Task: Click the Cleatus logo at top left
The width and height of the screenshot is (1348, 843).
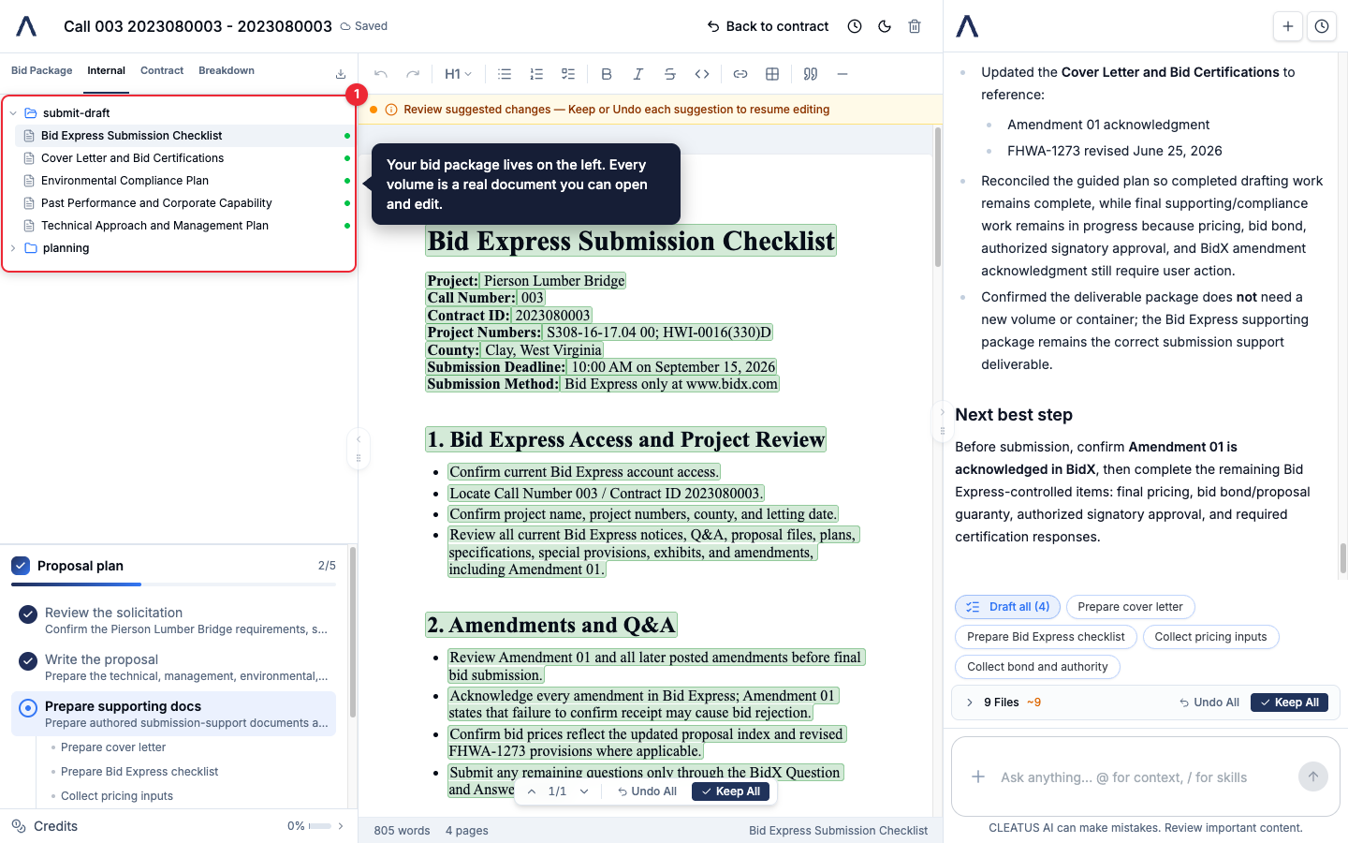Action: point(26,26)
